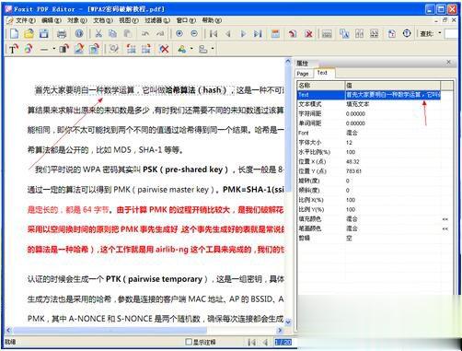Open document info with the blue info icon
Viewport: 462px width, 351px height.
click(x=79, y=33)
